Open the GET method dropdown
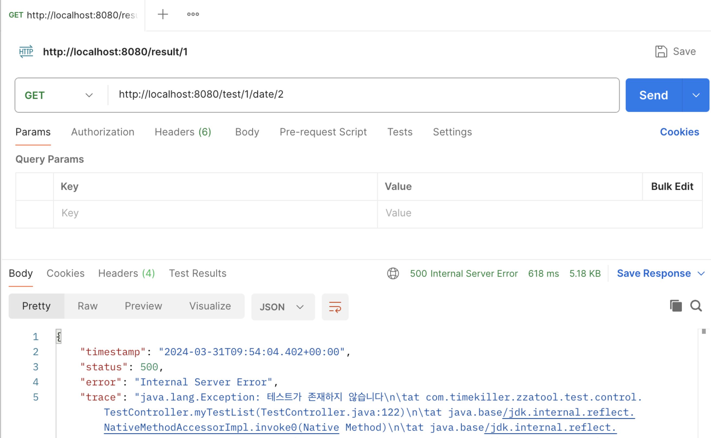 (x=59, y=95)
